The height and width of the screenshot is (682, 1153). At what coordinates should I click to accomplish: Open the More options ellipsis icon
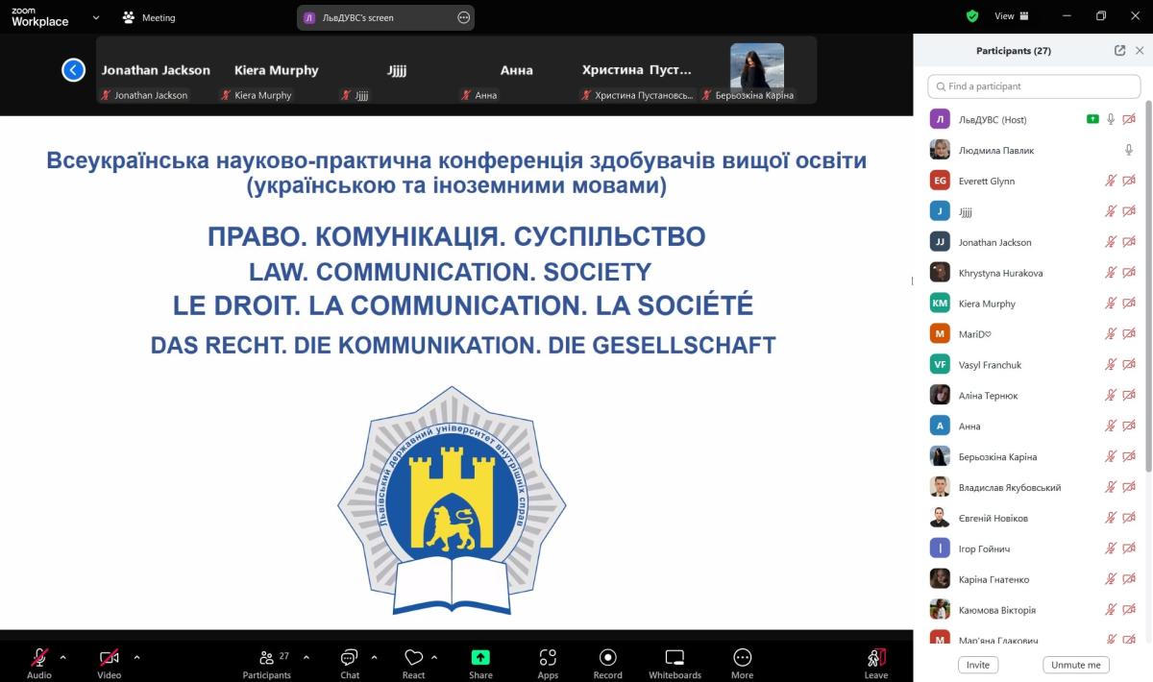click(x=742, y=658)
